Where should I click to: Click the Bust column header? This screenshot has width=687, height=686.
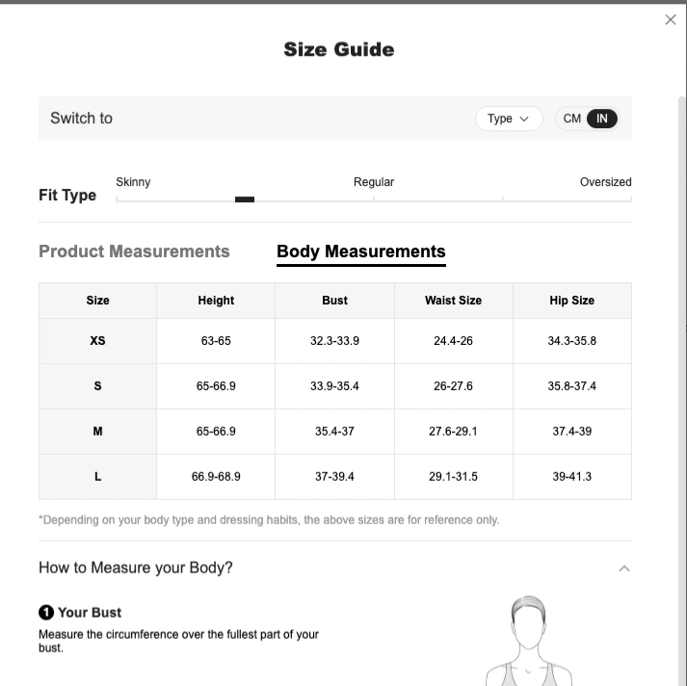(334, 301)
